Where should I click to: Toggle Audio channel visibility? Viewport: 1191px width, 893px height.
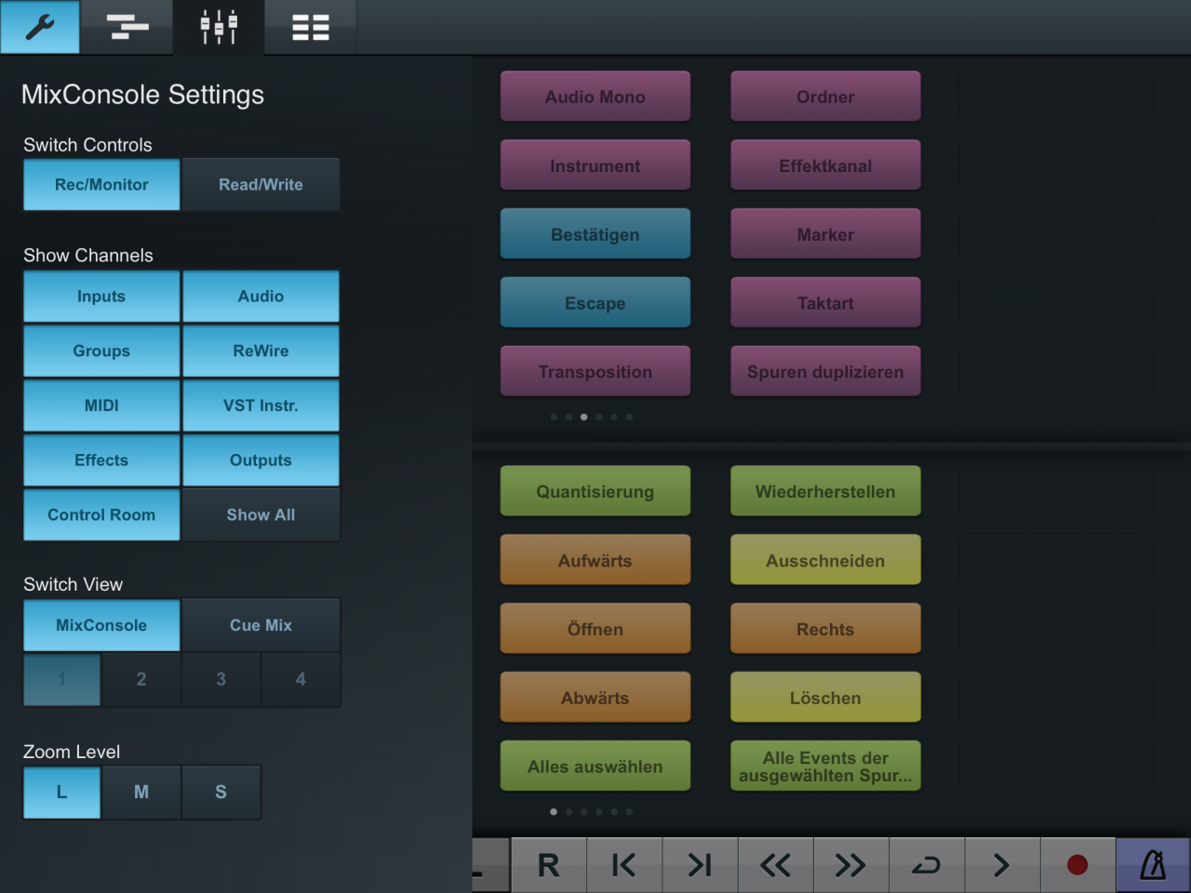[261, 296]
